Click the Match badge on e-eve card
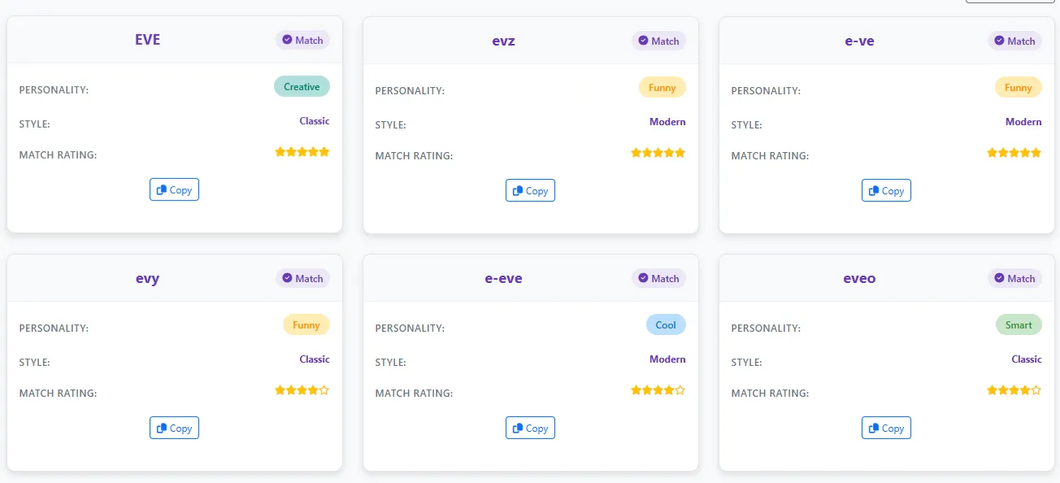This screenshot has height=483, width=1060. [658, 278]
